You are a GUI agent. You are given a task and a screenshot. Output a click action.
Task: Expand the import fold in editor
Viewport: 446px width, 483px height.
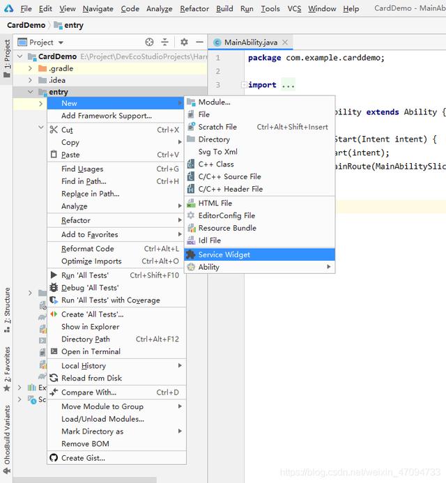point(244,85)
